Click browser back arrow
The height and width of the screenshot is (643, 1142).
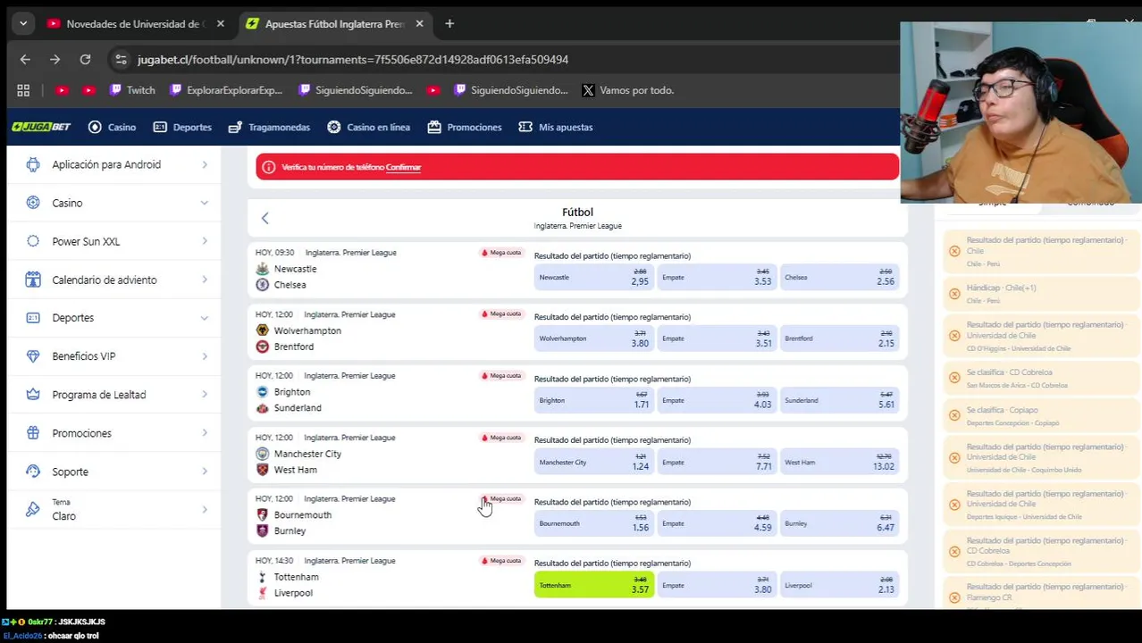25,59
